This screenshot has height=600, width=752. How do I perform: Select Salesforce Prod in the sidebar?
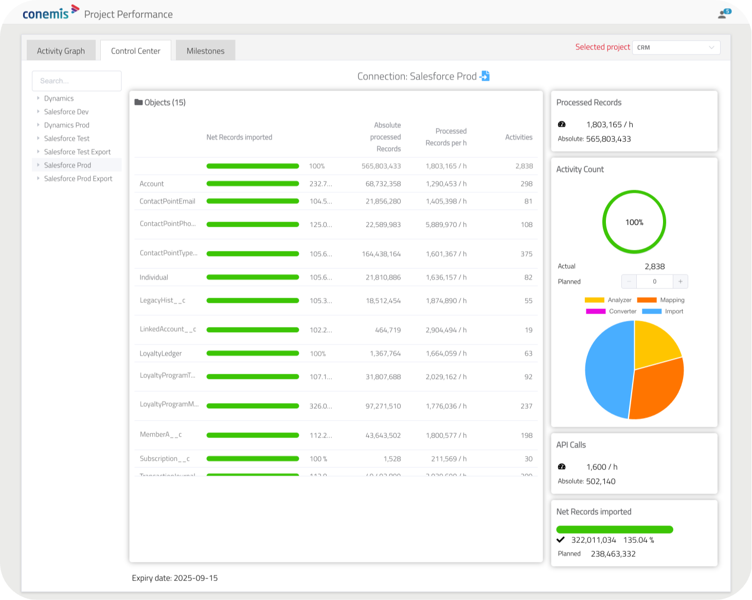[x=67, y=165]
